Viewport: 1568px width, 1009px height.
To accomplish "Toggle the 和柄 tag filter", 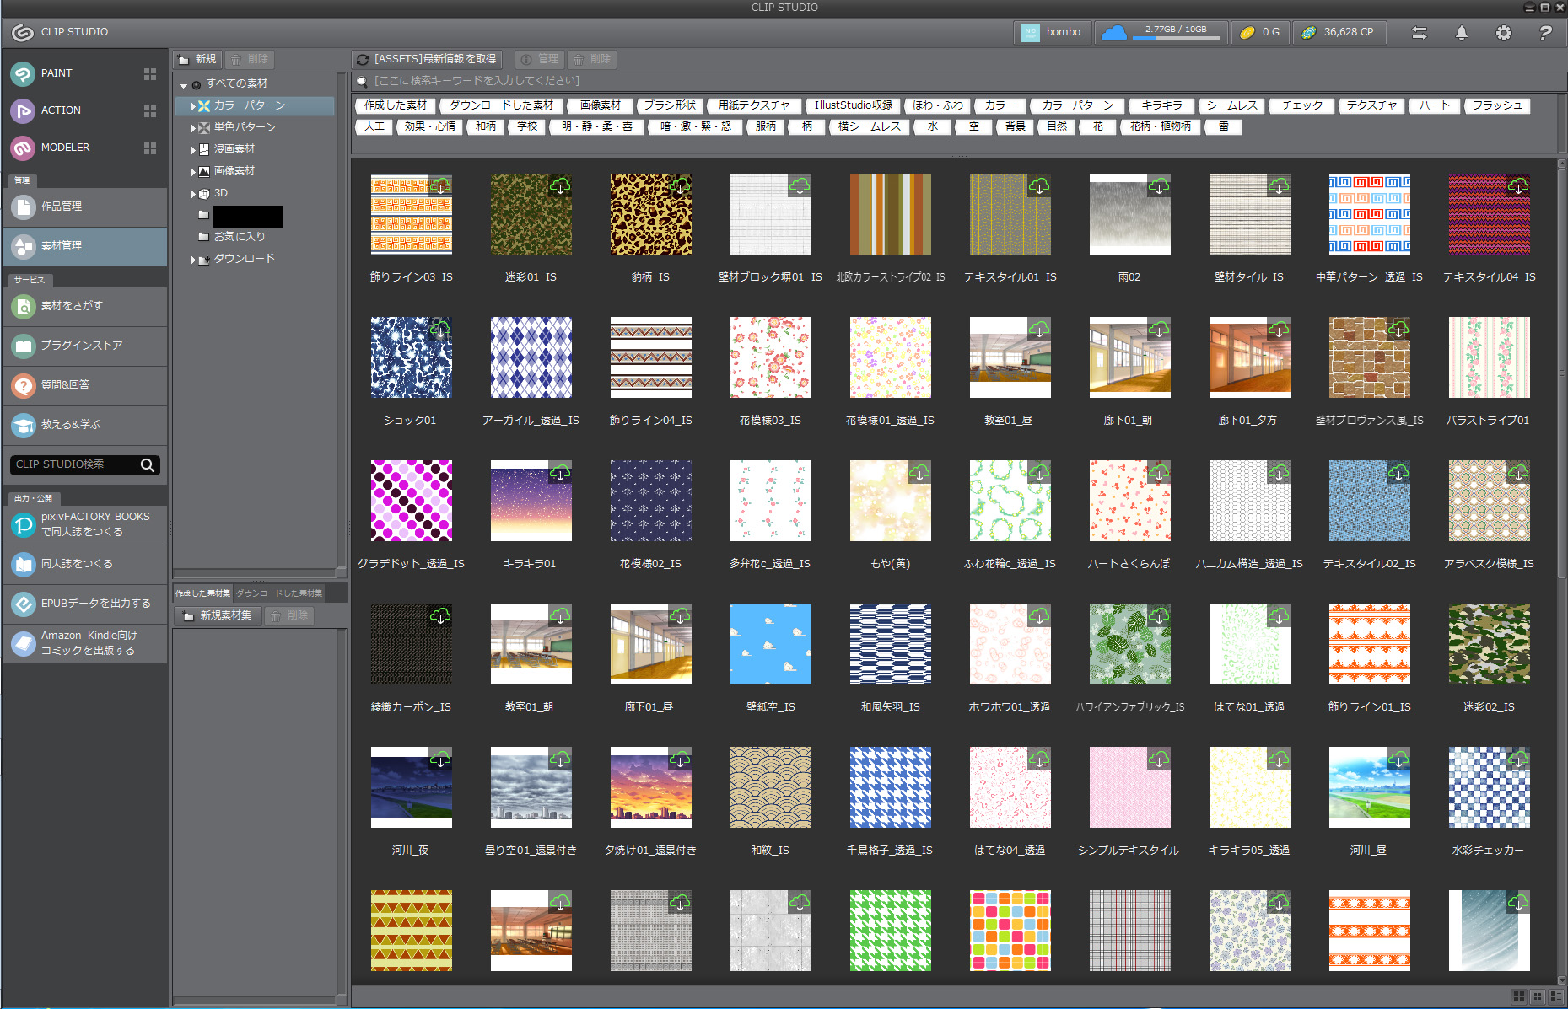I will coord(486,126).
